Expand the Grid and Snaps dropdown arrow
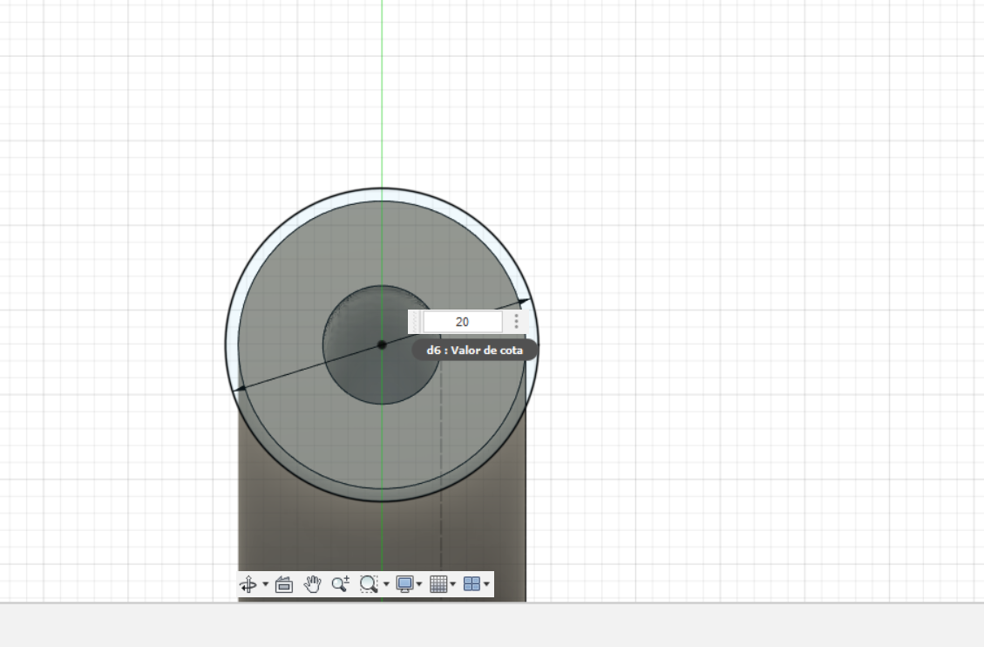Viewport: 984px width, 647px height. pyautogui.click(x=452, y=584)
